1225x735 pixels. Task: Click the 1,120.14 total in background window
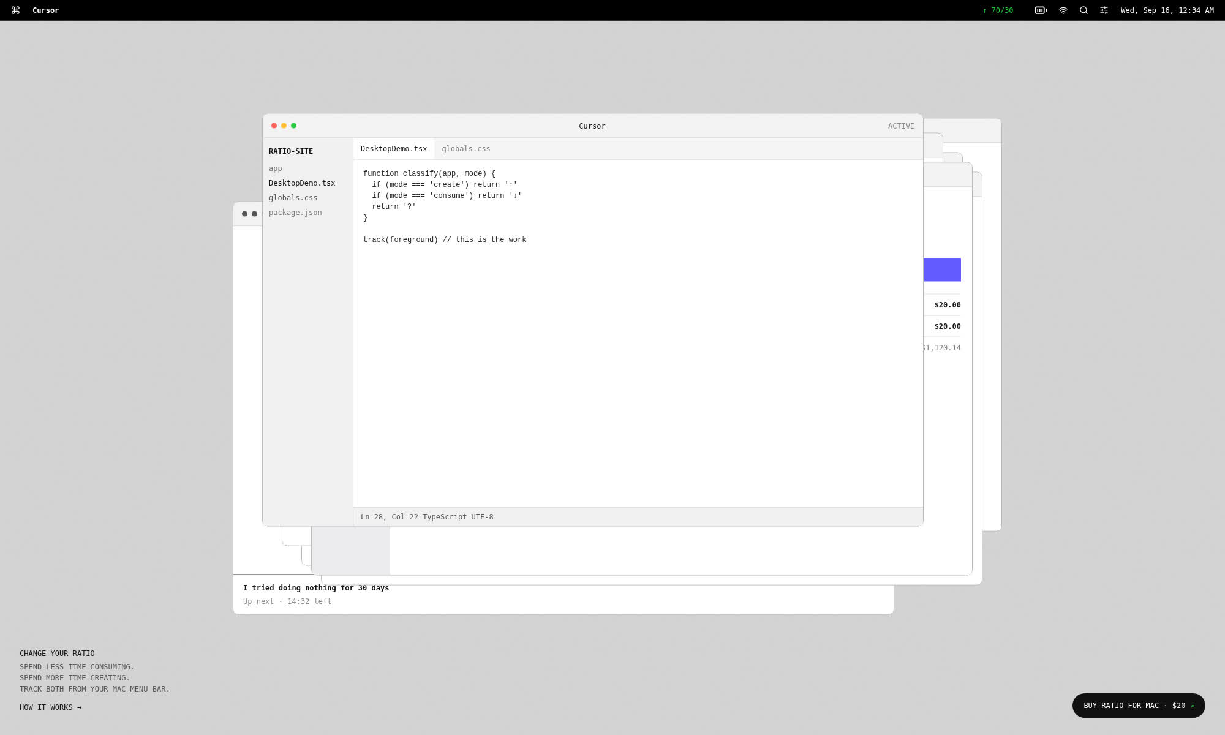tap(942, 348)
